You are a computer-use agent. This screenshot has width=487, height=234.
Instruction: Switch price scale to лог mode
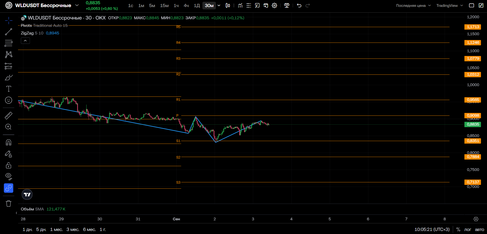468,229
